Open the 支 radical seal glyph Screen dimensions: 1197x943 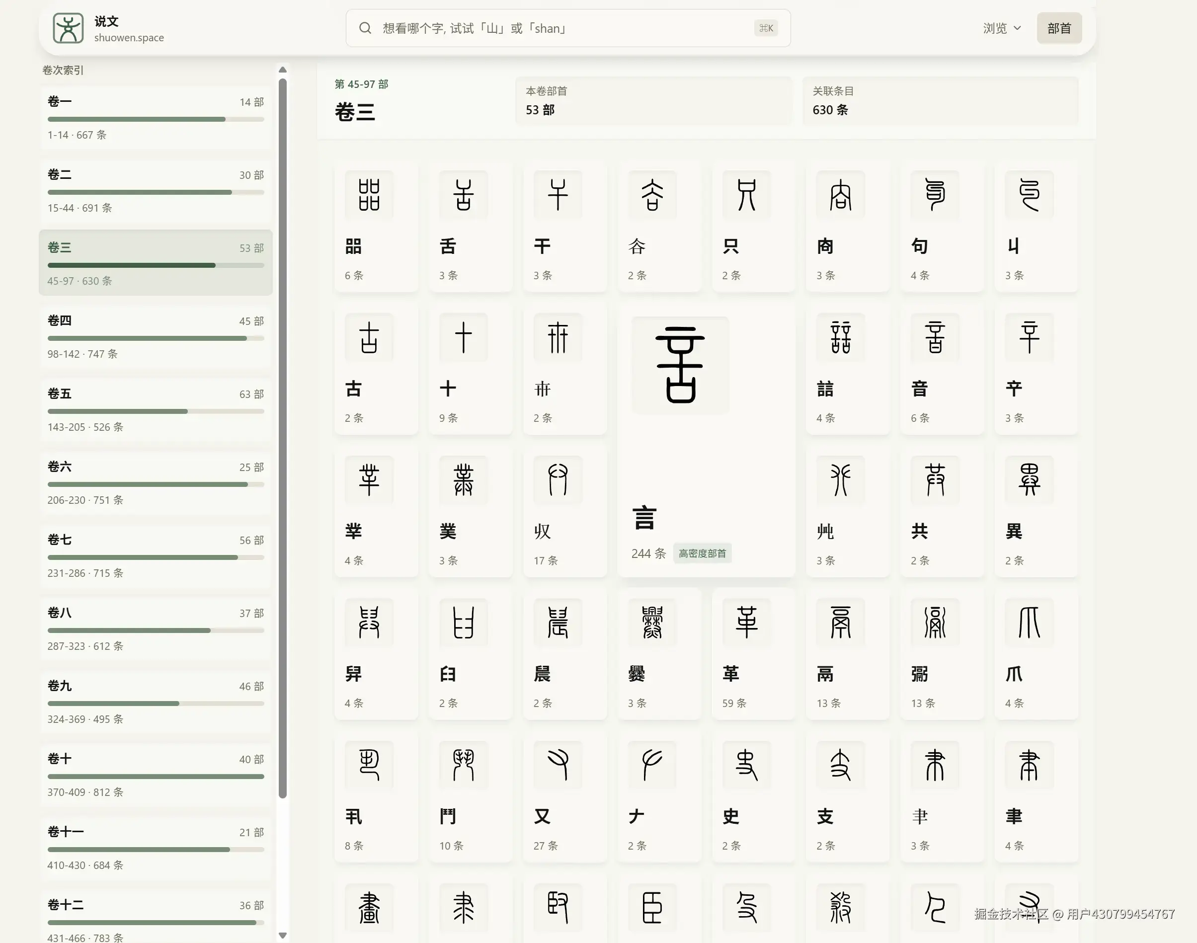click(x=841, y=765)
